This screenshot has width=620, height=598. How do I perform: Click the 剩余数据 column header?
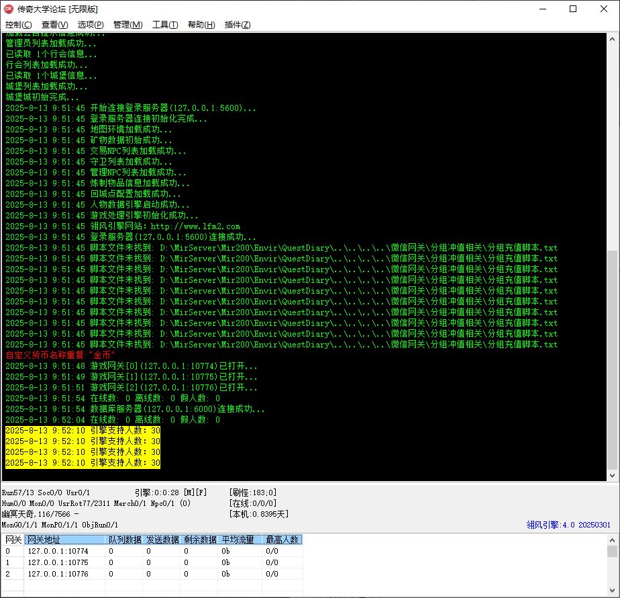pyautogui.click(x=199, y=540)
